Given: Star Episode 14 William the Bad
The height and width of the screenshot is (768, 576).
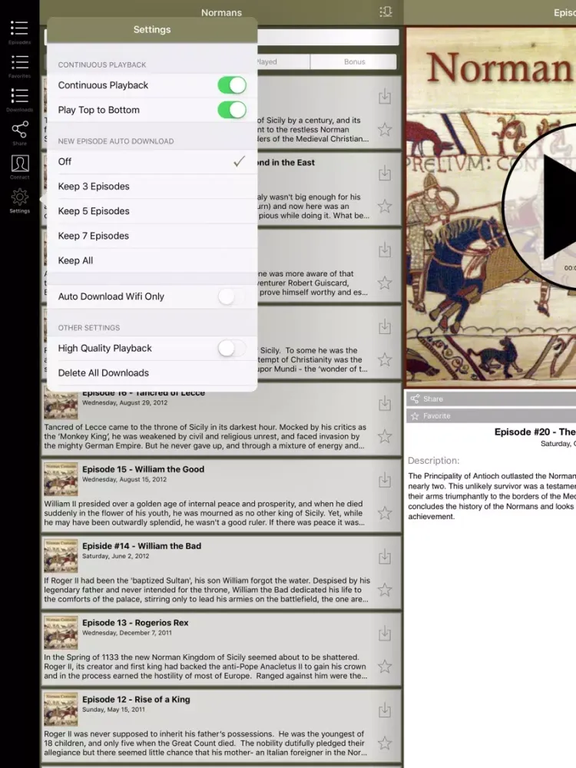Looking at the screenshot, I should pyautogui.click(x=385, y=590).
